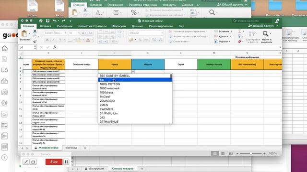Click the fill color bucket swatch
Screen dimensions: 307x172
[79, 40]
